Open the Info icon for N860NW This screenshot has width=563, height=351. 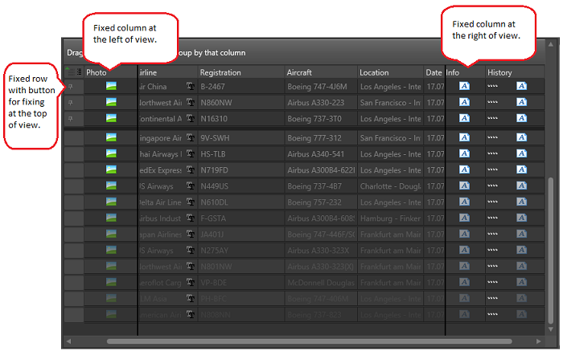(x=464, y=102)
